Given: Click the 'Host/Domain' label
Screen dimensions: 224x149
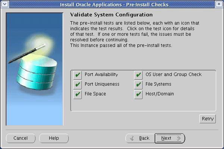Looking at the screenshot, I should [x=160, y=94].
